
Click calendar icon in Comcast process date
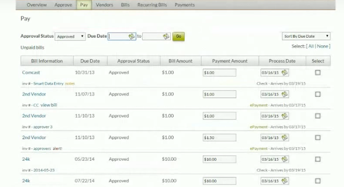[285, 72]
